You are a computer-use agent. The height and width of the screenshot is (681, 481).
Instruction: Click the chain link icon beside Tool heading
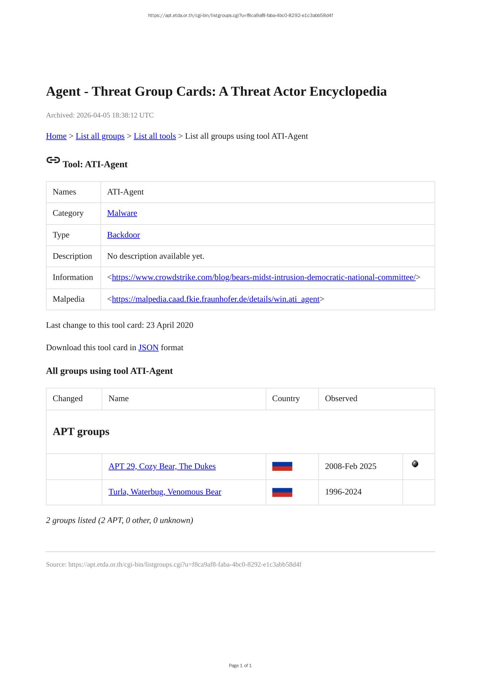53,160
